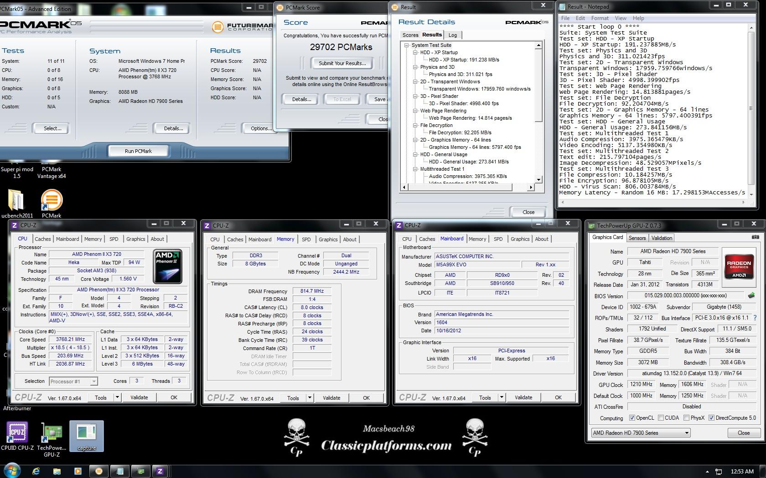Click the taskbar clock showing 12:53 AM
Viewport: 766px width, 478px height.
point(742,472)
